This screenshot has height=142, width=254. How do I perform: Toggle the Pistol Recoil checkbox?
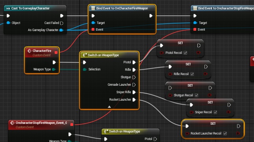pyautogui.click(x=185, y=53)
